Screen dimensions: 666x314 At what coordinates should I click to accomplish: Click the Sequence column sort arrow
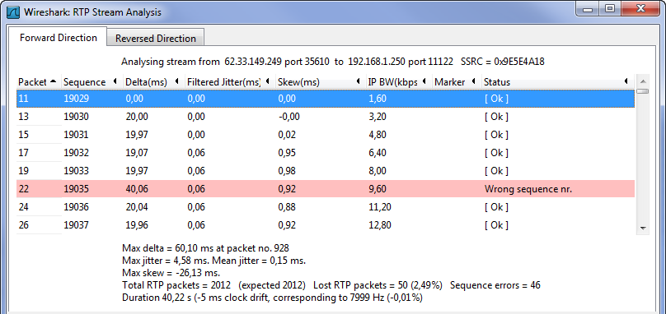point(115,81)
